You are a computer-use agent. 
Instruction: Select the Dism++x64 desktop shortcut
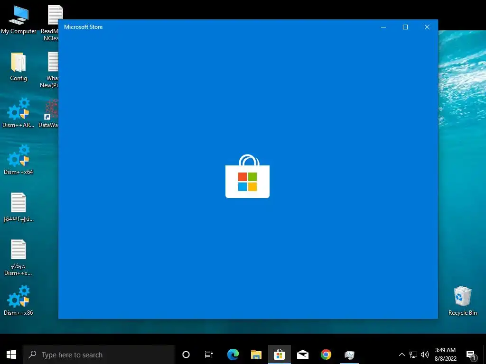click(x=19, y=160)
